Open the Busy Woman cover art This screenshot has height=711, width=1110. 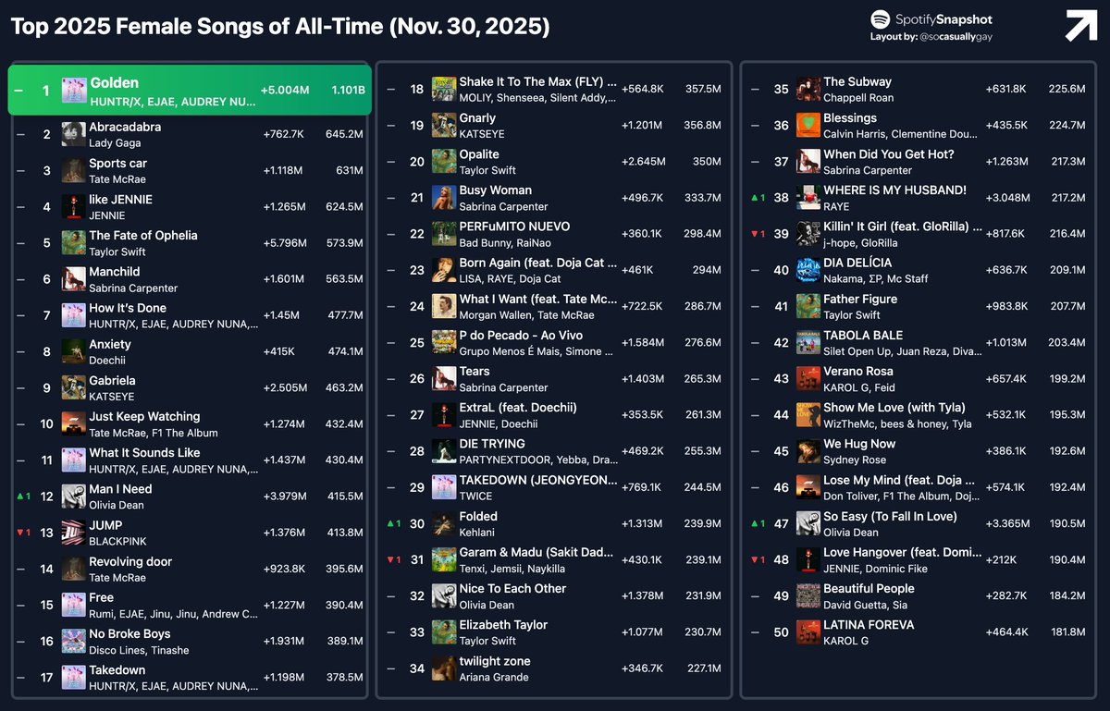pyautogui.click(x=444, y=197)
